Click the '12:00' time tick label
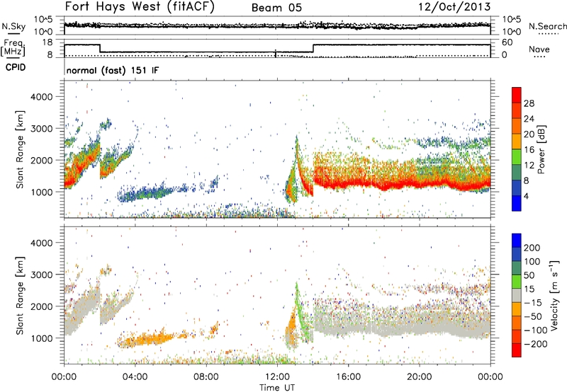The width and height of the screenshot is (567, 392). (x=277, y=377)
